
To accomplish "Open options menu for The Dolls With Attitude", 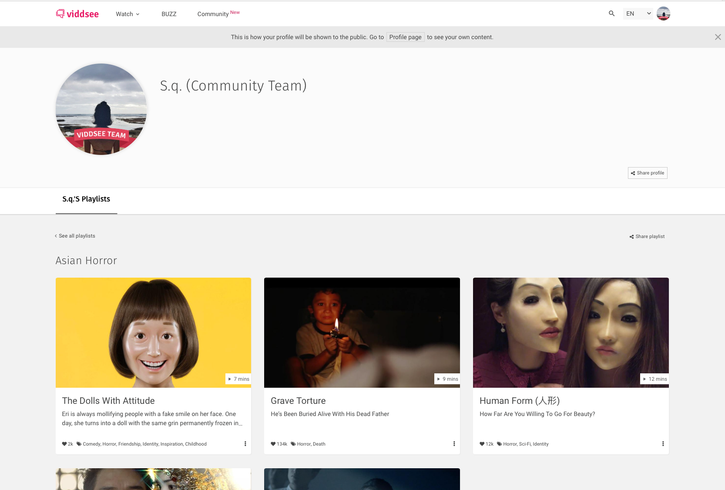I will coord(245,444).
